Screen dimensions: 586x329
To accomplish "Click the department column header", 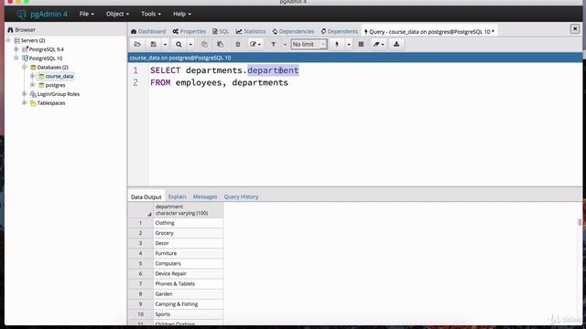I will (189, 210).
